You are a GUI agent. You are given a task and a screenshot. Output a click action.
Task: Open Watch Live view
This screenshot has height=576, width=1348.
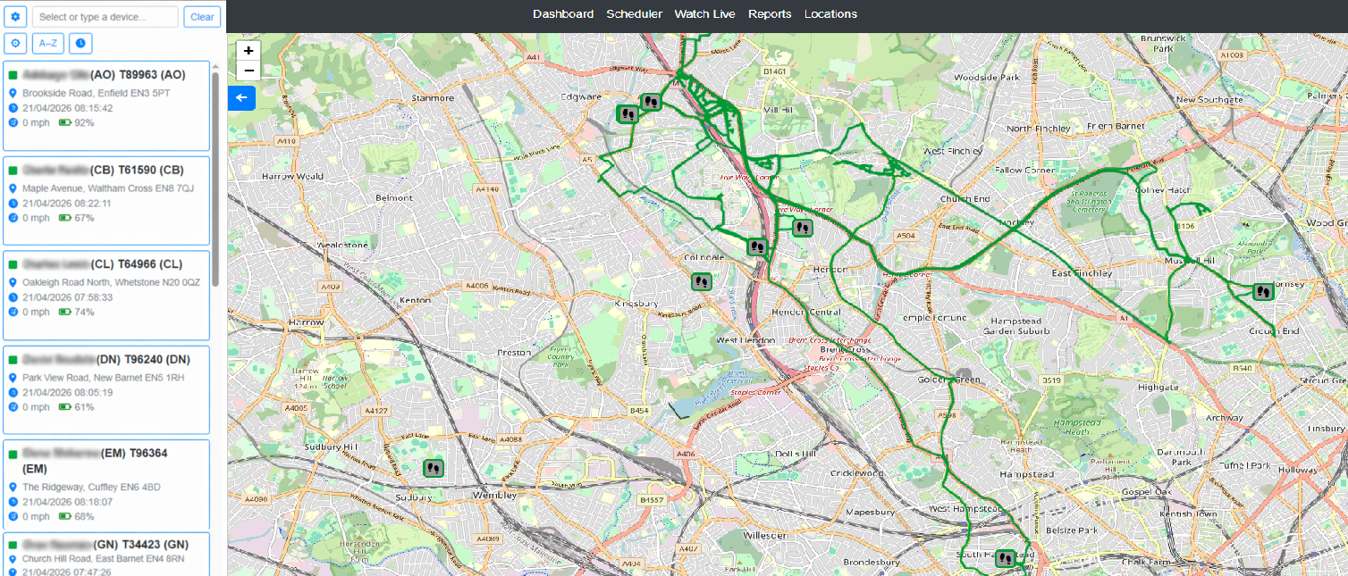tap(705, 14)
